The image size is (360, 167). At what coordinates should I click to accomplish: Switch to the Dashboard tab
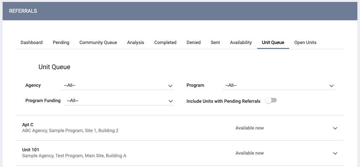click(32, 42)
